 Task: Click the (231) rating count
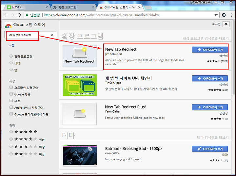[225, 90]
